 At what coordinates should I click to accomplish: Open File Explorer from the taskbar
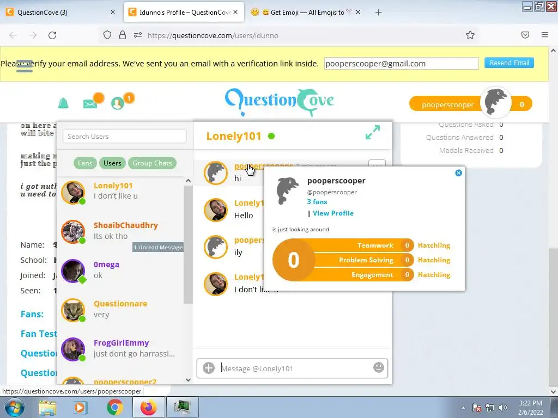click(47, 407)
